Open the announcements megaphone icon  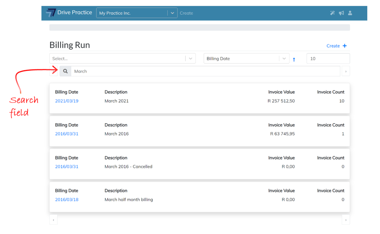pos(341,13)
